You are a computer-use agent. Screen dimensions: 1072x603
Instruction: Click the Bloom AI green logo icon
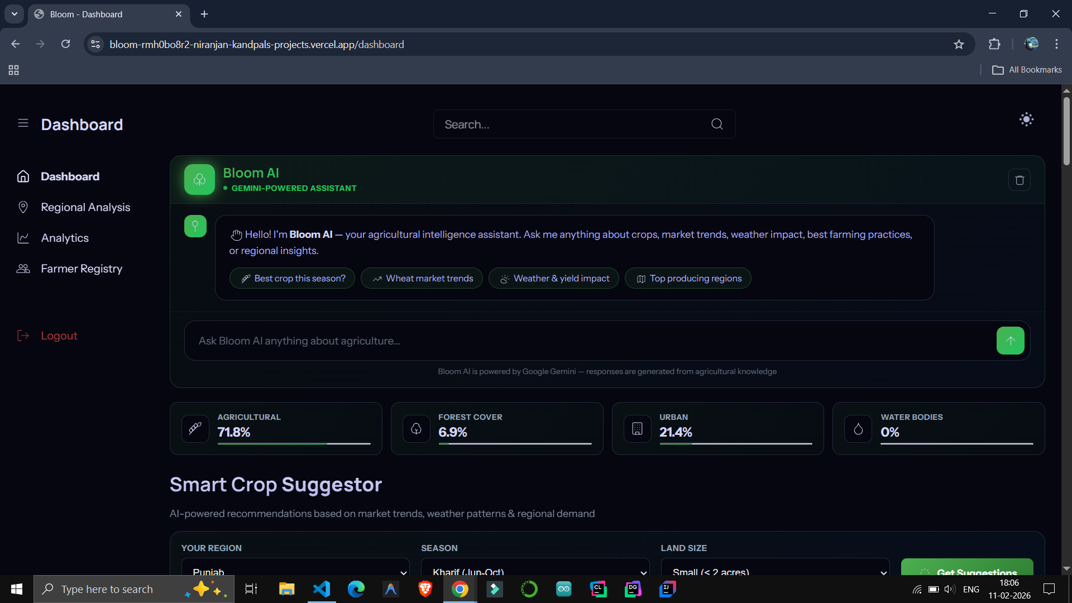199,179
